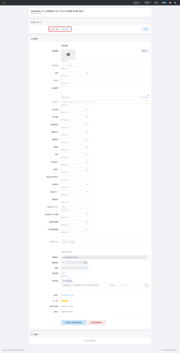Click the help icon next to テンプレート
Viewport: 180px width, 353px height.
[57, 29]
